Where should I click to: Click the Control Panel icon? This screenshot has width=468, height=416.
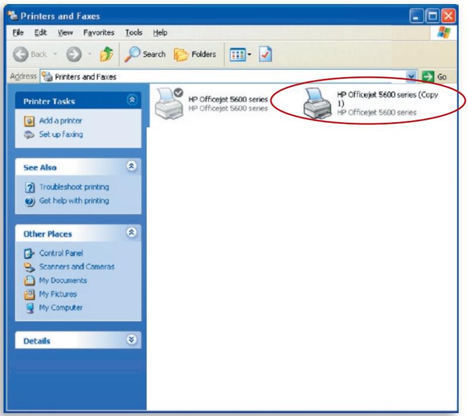[x=29, y=254]
